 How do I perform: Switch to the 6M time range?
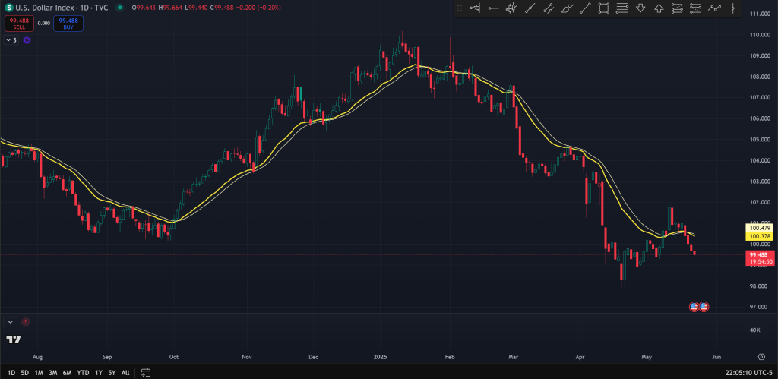[67, 373]
